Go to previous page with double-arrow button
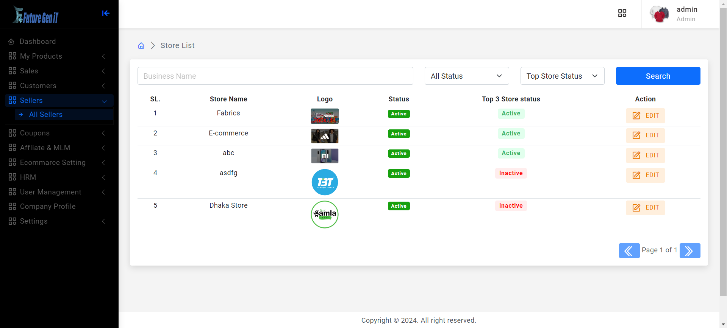The image size is (727, 328). coord(629,251)
